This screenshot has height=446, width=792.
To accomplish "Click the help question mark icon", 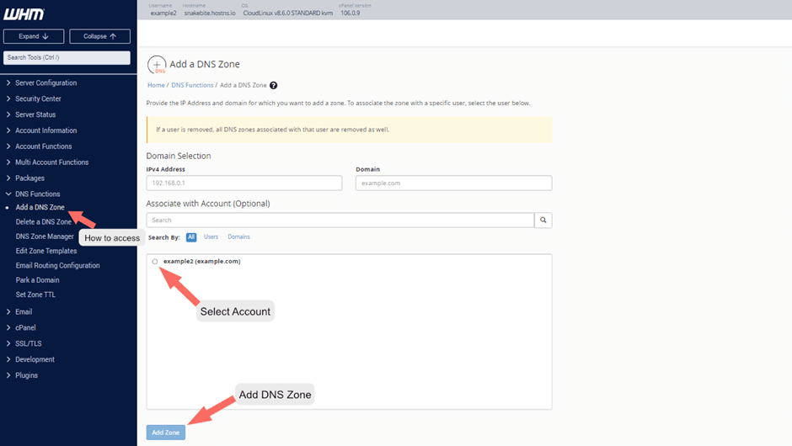I will click(x=273, y=85).
